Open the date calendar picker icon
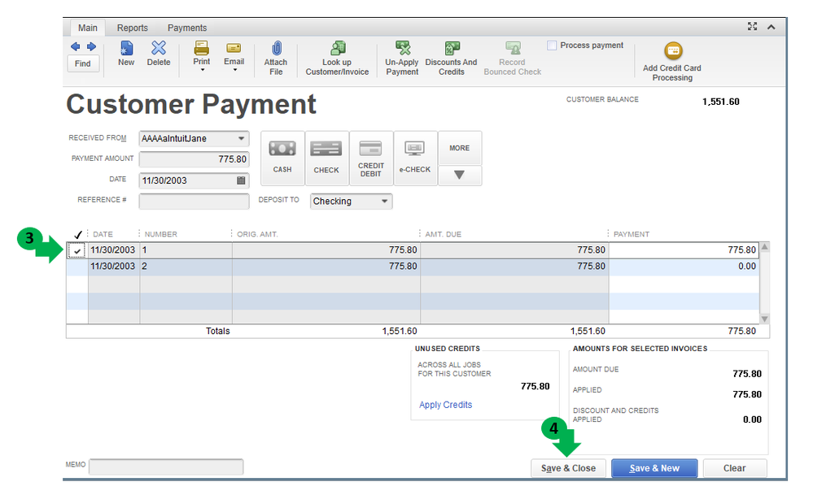 click(x=241, y=180)
